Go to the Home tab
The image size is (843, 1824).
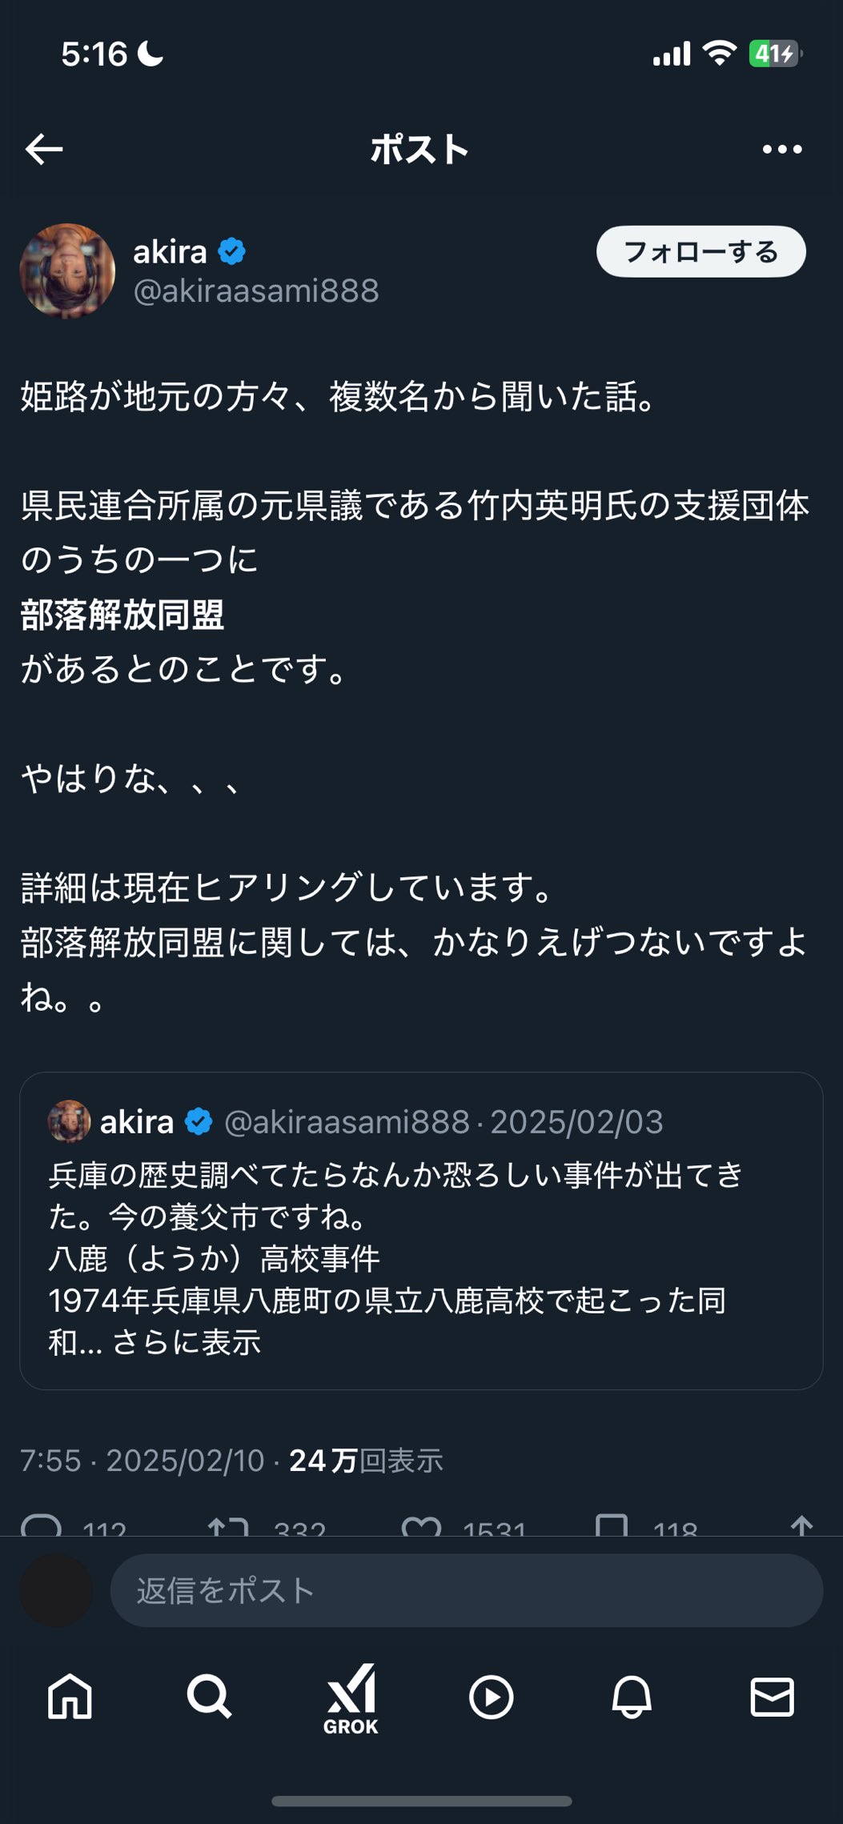click(x=70, y=1697)
